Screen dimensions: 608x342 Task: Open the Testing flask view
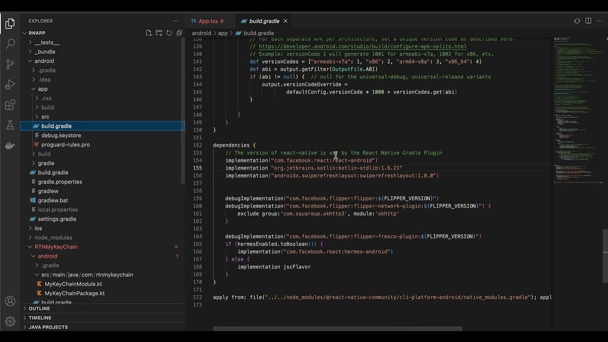pos(10,125)
